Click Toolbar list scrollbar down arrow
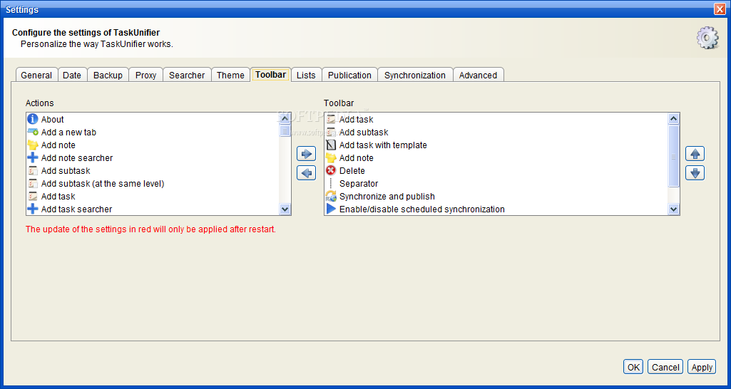Image resolution: width=731 pixels, height=389 pixels. [674, 209]
